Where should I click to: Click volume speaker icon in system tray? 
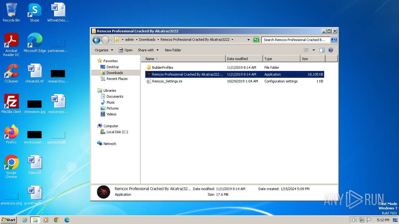354,220
